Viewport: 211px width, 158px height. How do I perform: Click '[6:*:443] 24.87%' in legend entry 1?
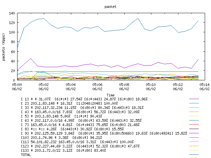(x=100, y=99)
